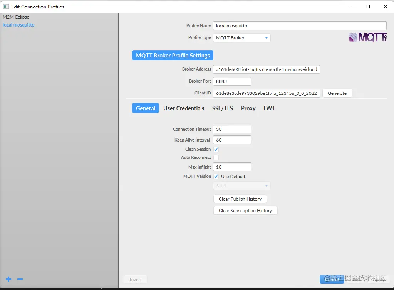Screen dimensions: 394x290
Task: Click the MQTT Broker Profile Settings header
Action: click(173, 55)
